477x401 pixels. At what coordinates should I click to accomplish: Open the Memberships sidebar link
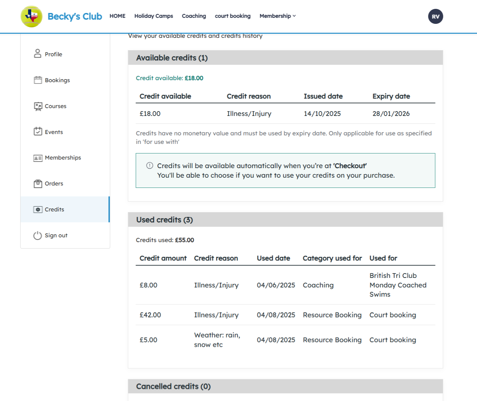coord(63,158)
